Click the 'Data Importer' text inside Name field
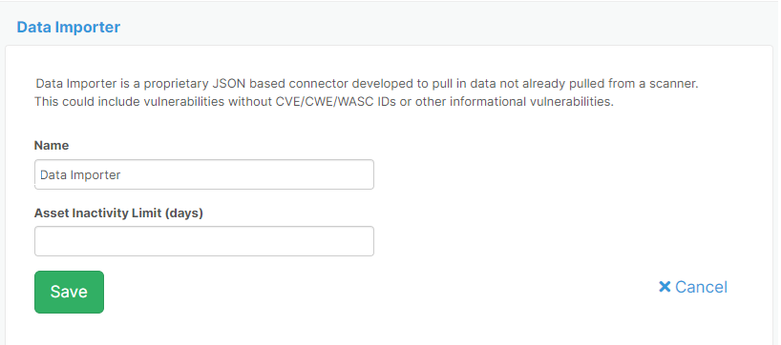The width and height of the screenshot is (781, 345). [80, 175]
